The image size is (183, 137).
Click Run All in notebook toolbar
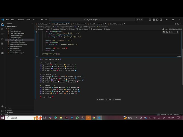coord(65,29)
